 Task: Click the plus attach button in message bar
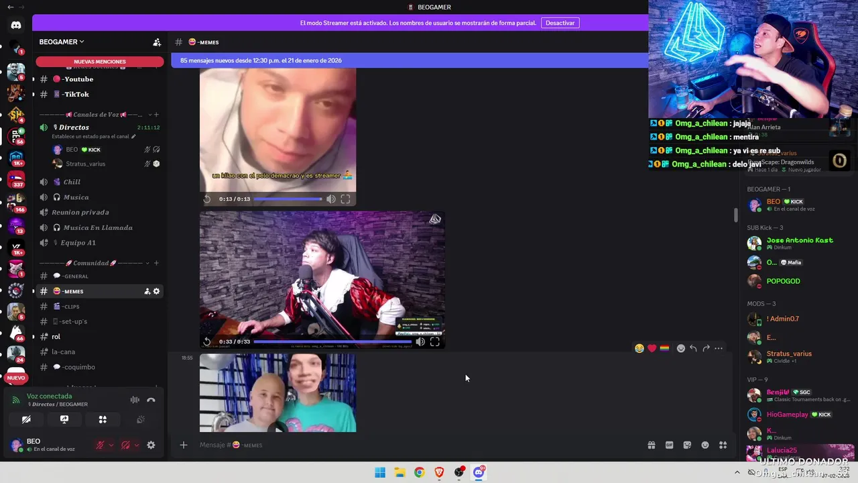(x=183, y=445)
